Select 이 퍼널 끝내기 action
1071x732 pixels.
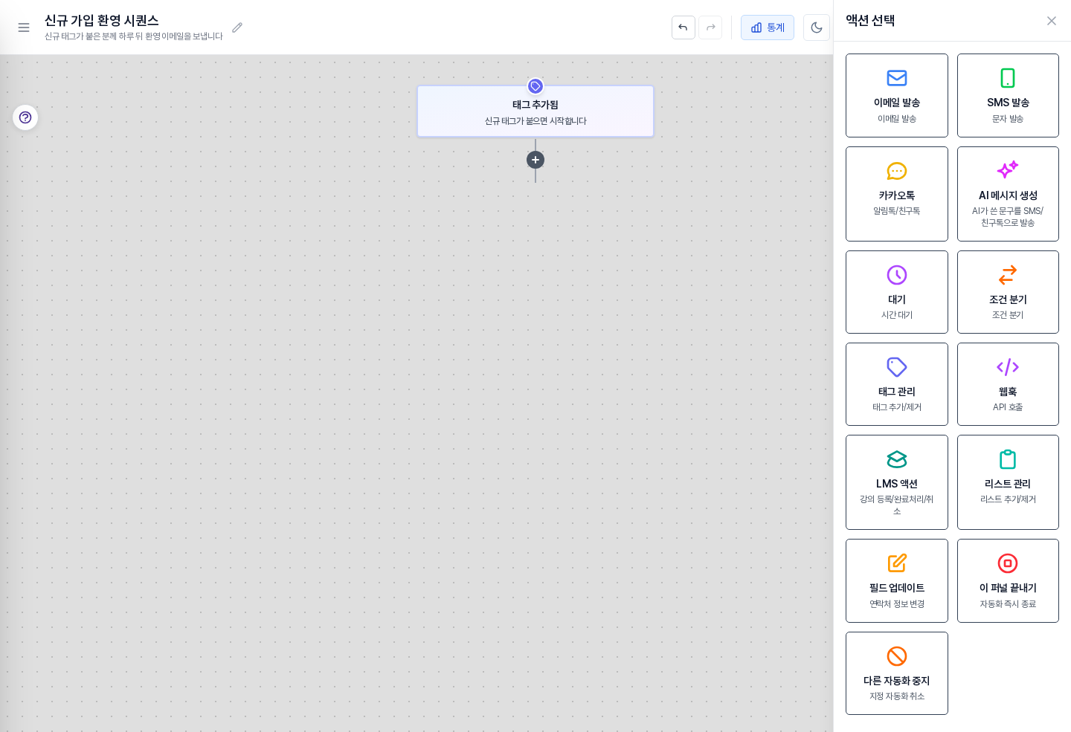coord(1008,581)
